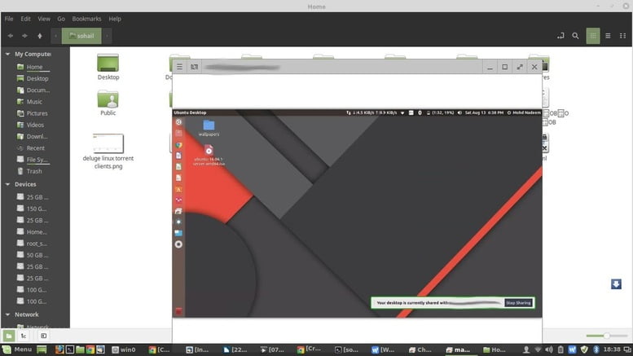Screen dimensions: 633x356
Task: Open the volume applet in tray
Action: (549, 350)
